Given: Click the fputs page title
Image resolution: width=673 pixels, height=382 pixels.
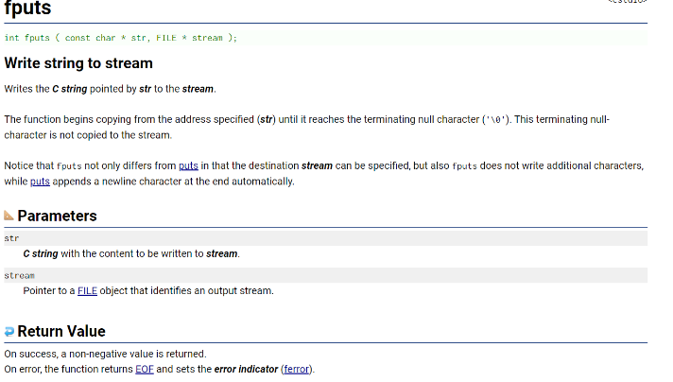Looking at the screenshot, I should click(x=28, y=9).
